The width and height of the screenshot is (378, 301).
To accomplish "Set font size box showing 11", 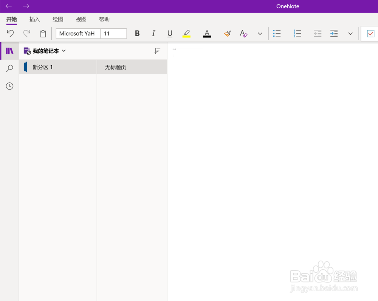I will click(x=113, y=34).
